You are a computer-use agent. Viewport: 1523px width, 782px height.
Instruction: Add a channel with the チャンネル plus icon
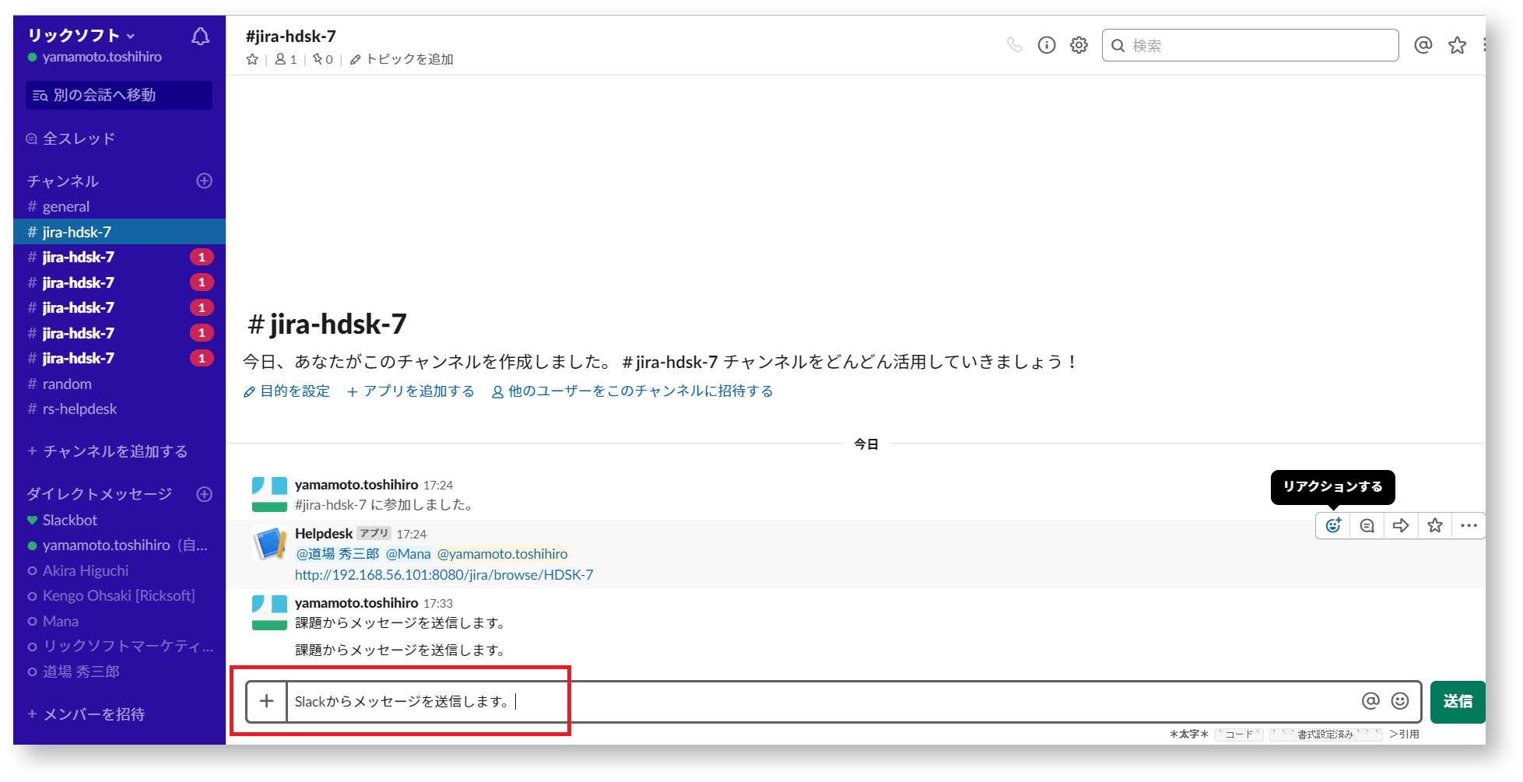(x=205, y=181)
